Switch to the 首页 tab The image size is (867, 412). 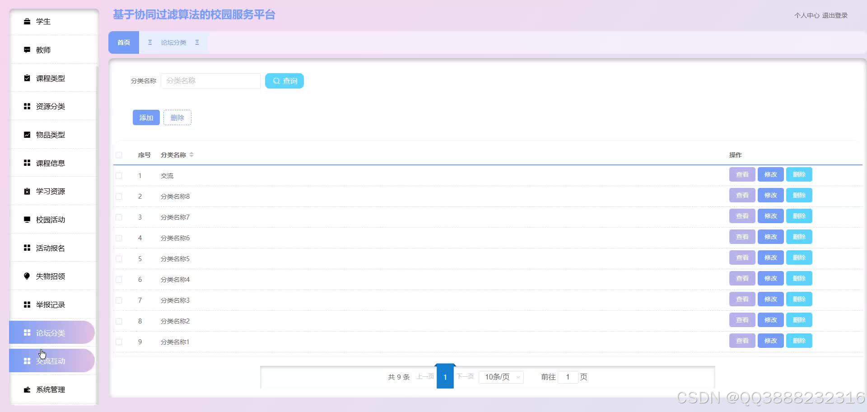coord(124,42)
